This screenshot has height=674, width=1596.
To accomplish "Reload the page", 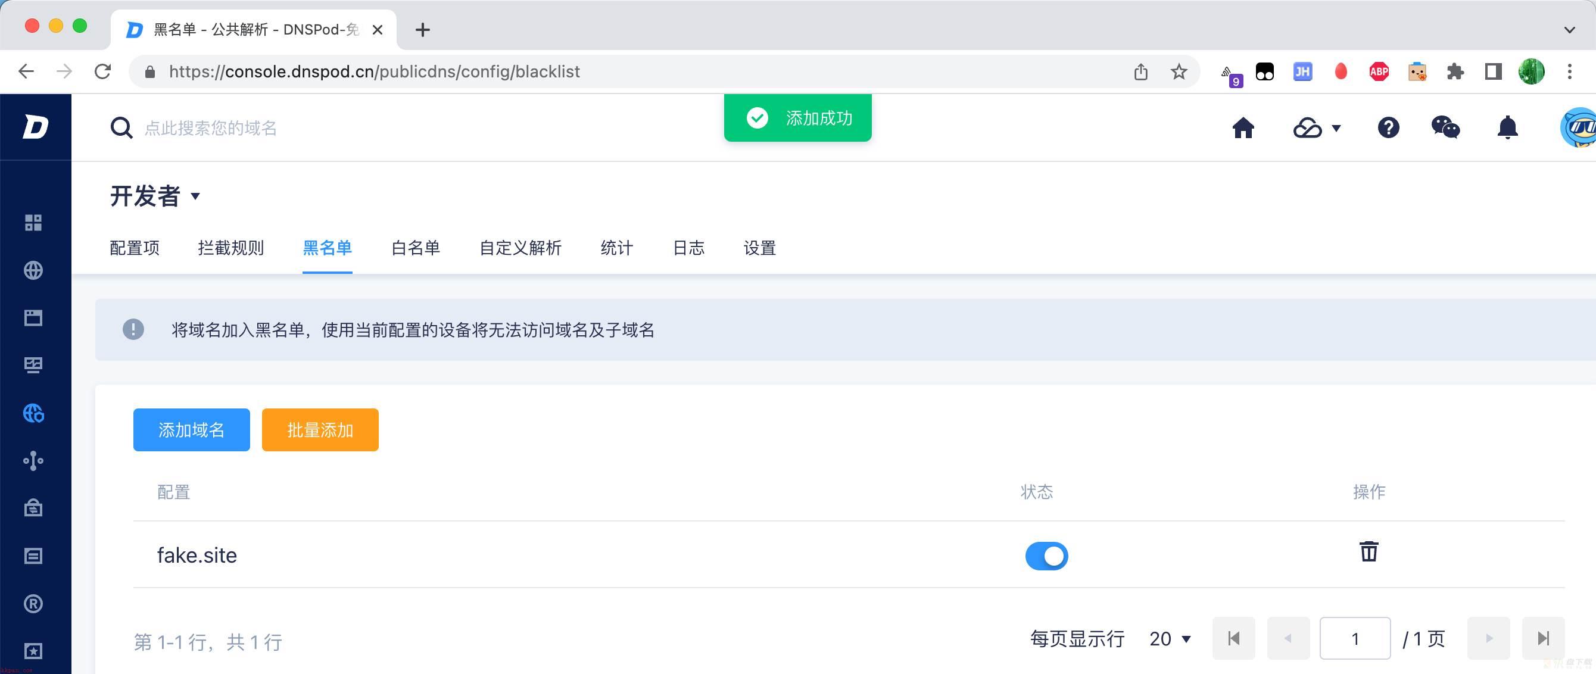I will point(103,71).
